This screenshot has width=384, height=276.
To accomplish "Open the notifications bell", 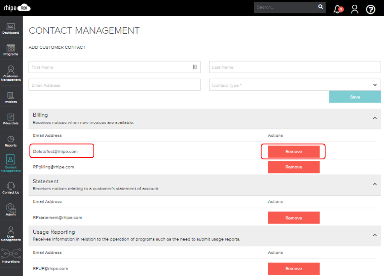I will 337,9.
